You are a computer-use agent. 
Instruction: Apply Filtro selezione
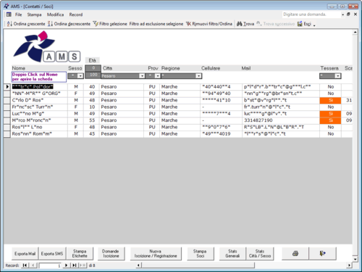pos(110,24)
